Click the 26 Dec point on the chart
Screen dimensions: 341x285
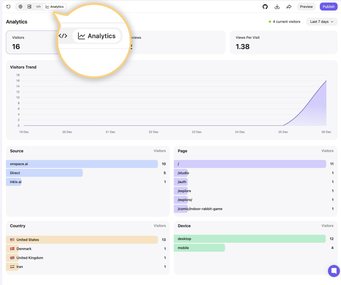point(326,81)
